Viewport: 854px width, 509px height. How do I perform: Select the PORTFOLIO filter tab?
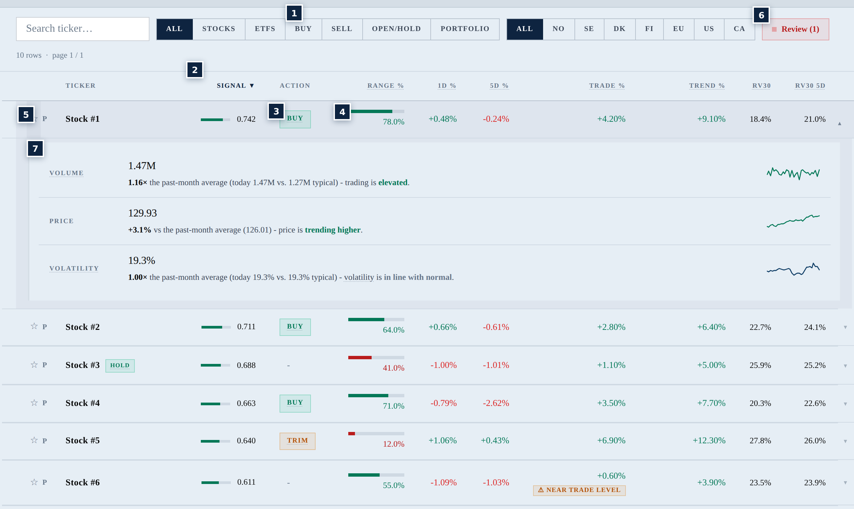(x=465, y=29)
